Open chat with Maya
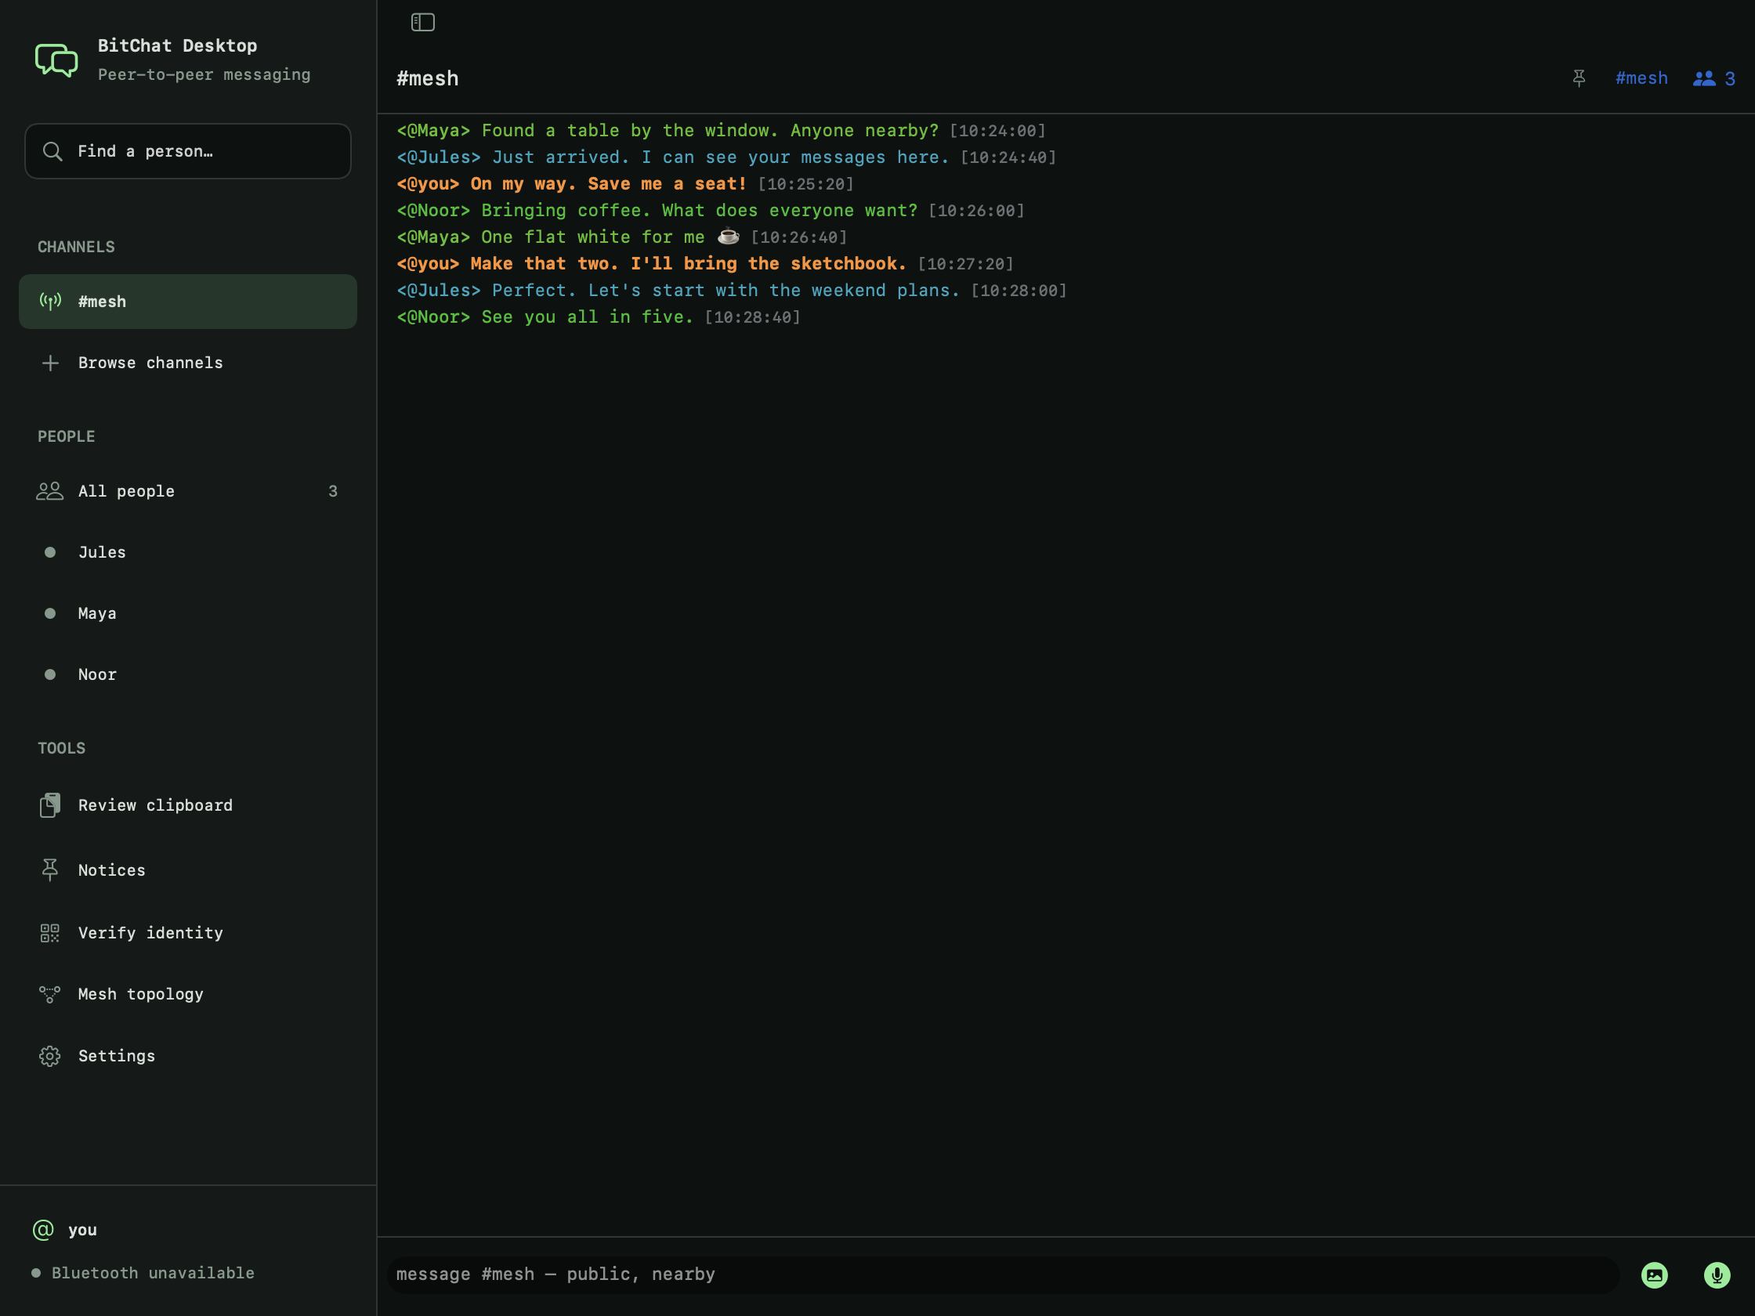Image resolution: width=1755 pixels, height=1316 pixels. coord(188,613)
